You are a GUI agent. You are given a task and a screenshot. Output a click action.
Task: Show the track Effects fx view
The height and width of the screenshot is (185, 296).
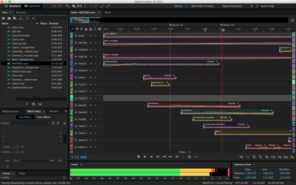point(77,29)
